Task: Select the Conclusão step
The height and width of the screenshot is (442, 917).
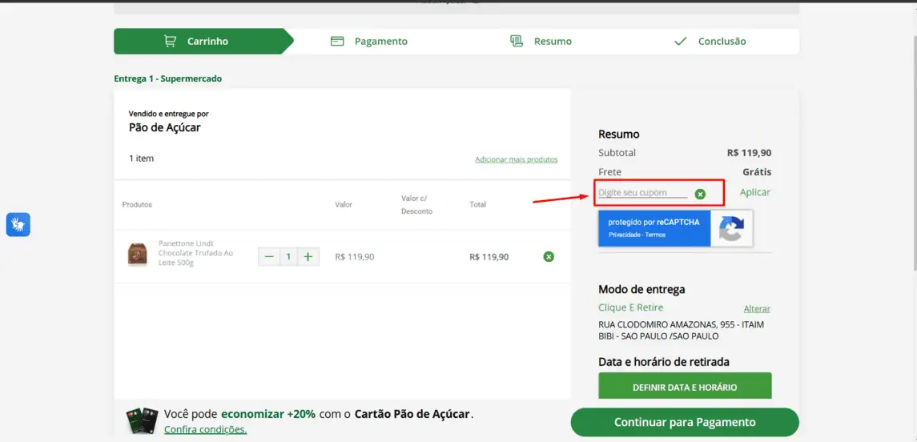Action: coord(710,42)
